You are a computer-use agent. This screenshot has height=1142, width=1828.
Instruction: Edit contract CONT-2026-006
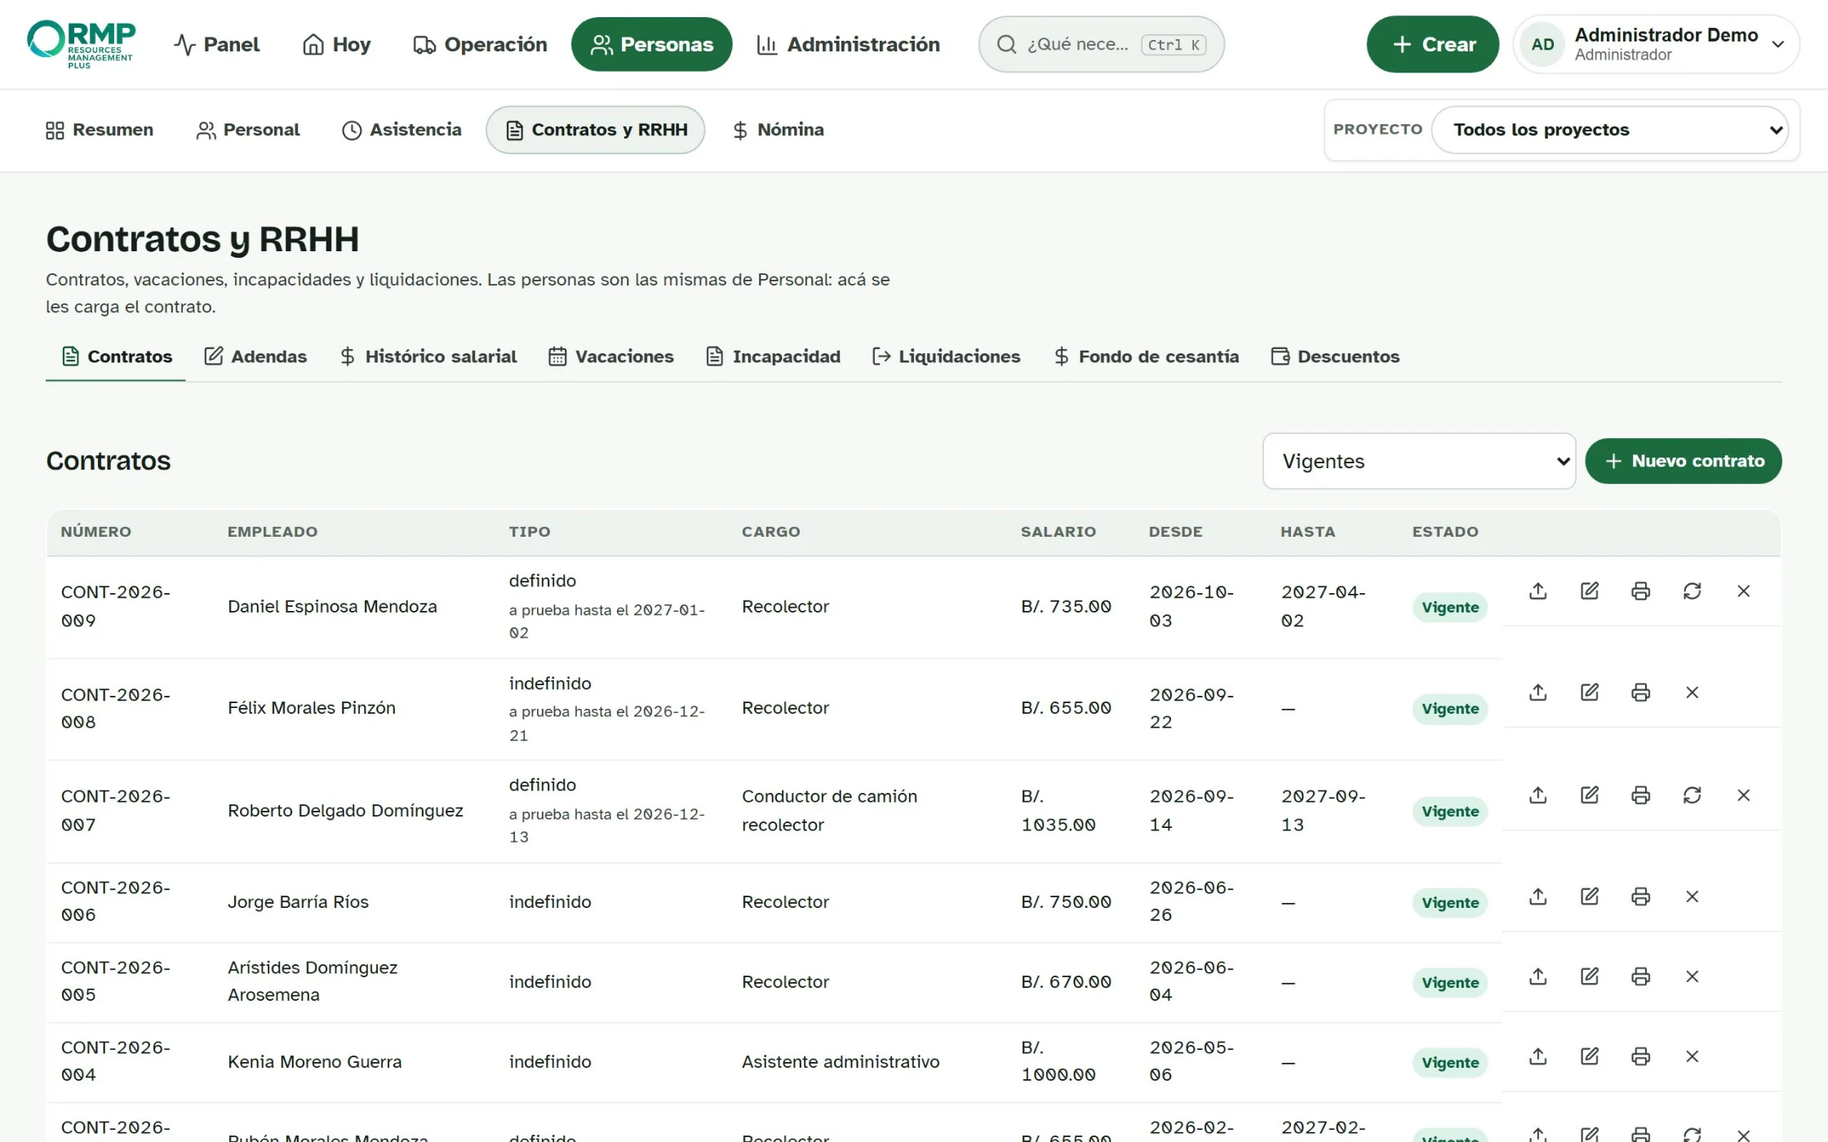[x=1590, y=896]
